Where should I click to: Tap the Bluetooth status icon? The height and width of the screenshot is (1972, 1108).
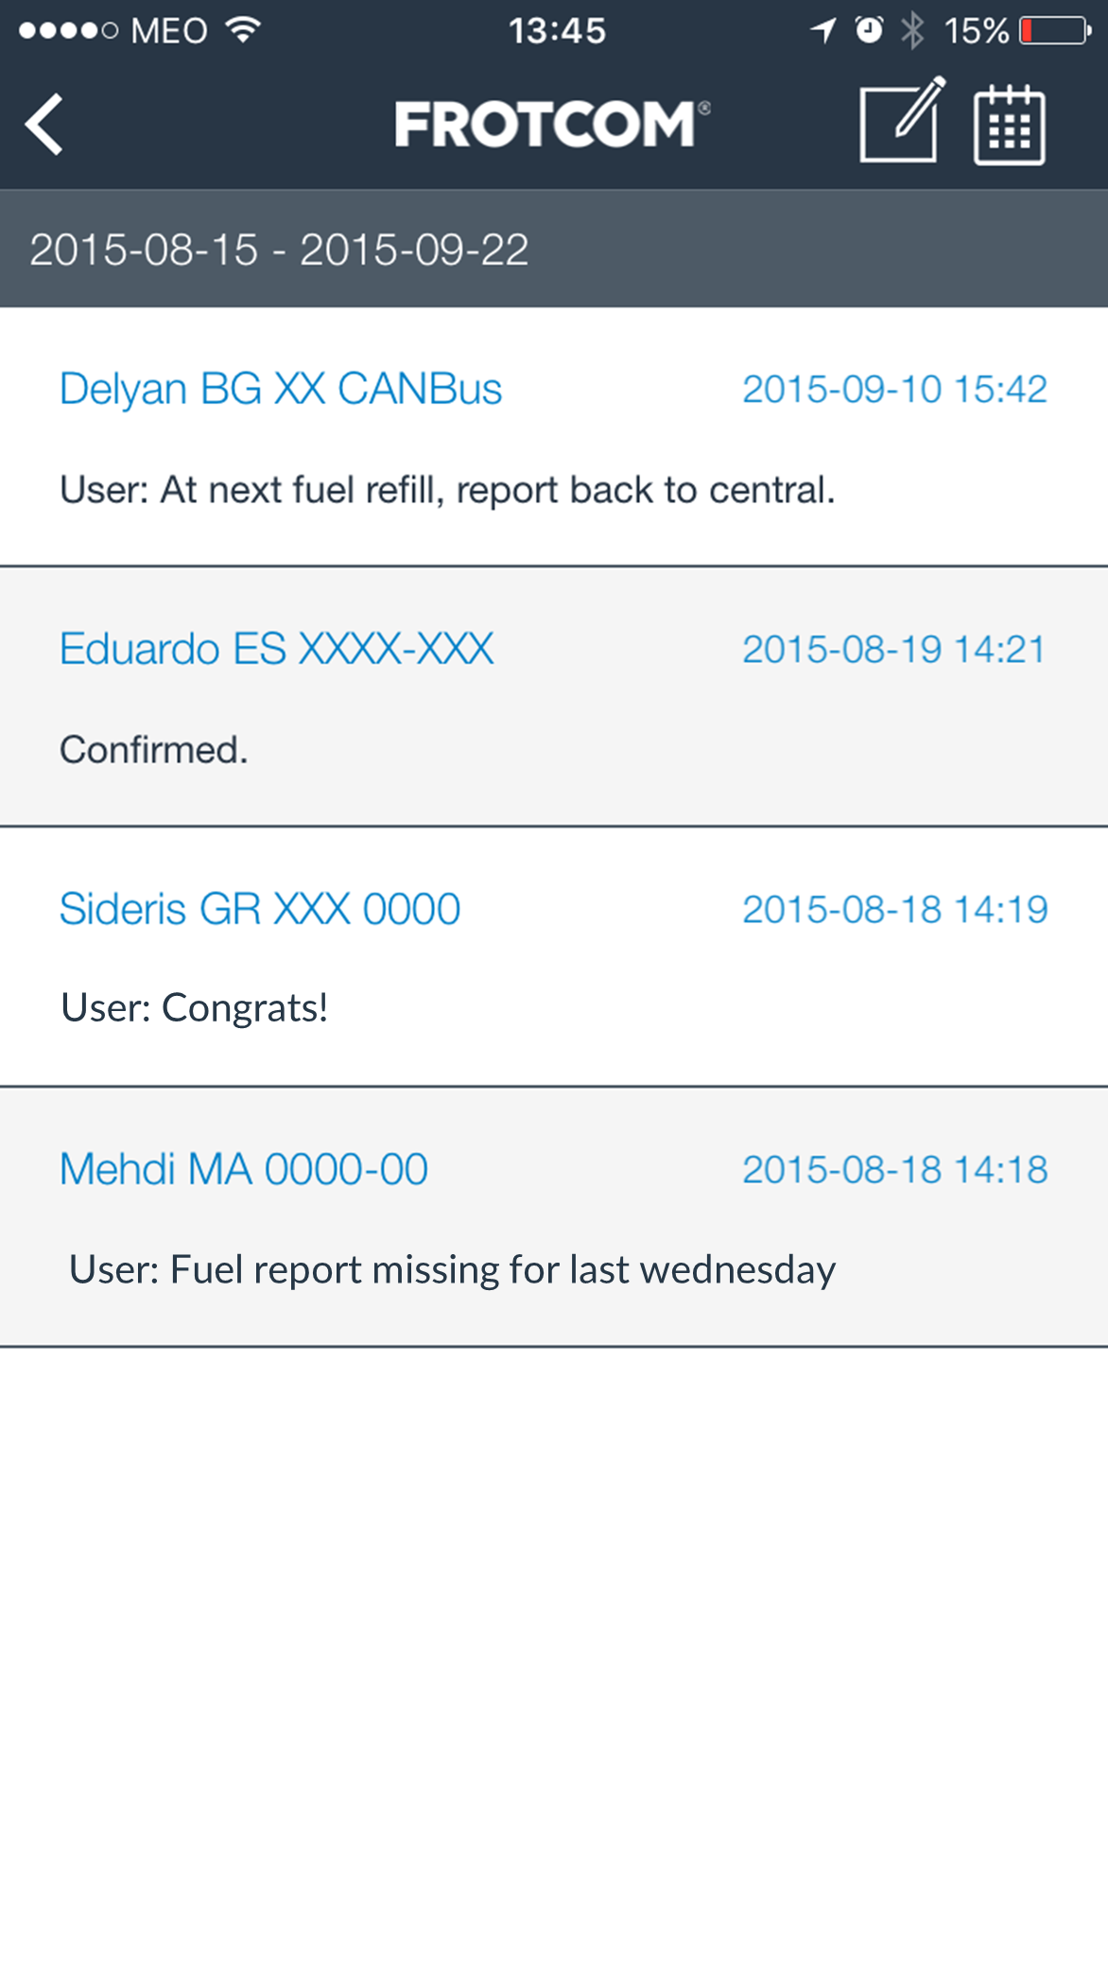point(912,30)
